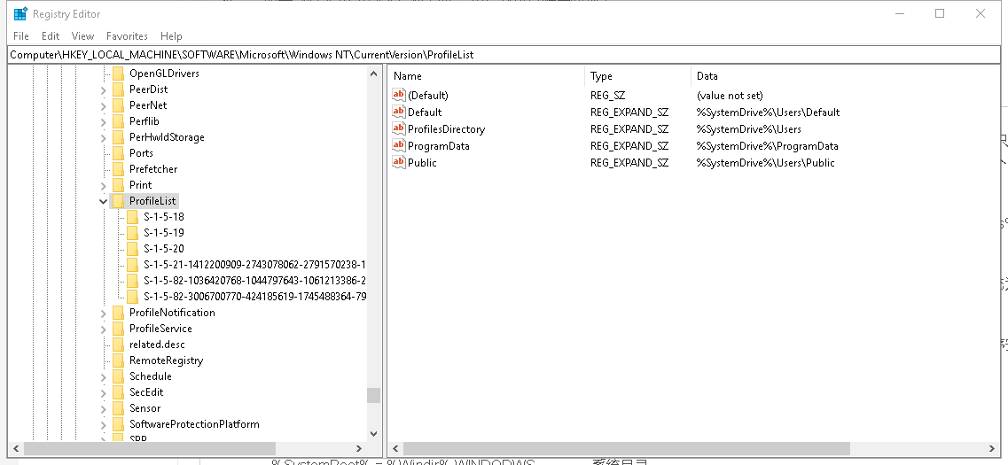Screen dimensions: 1008x465
Task: Expand the Sensor key
Action: [x=104, y=408]
